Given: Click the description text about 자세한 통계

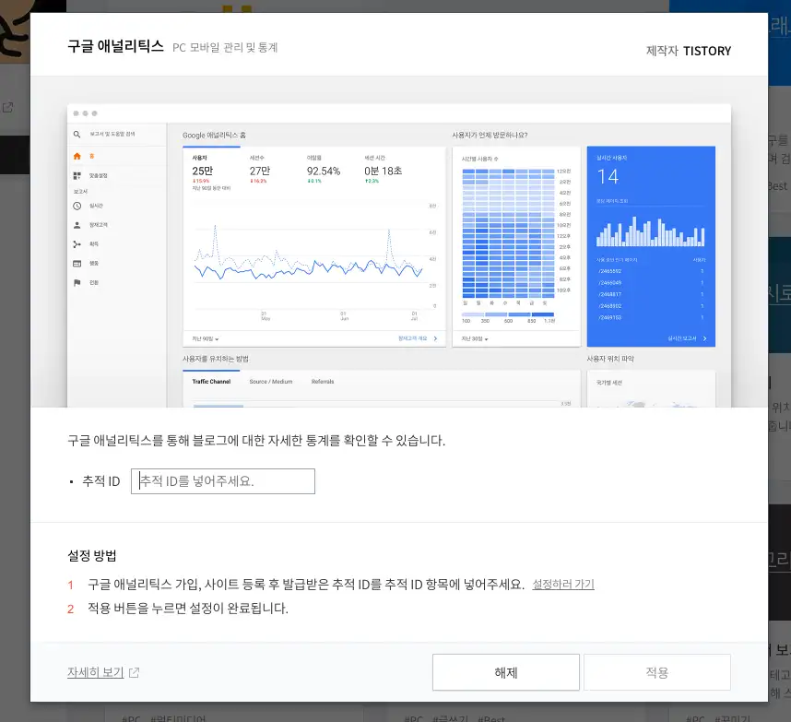Looking at the screenshot, I should coord(256,440).
